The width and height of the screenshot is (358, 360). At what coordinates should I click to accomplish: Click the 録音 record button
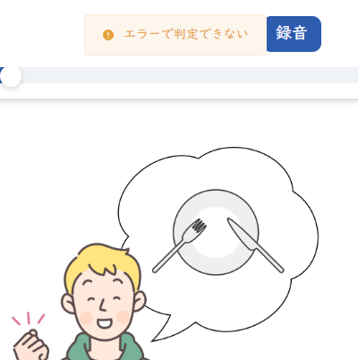294,34
